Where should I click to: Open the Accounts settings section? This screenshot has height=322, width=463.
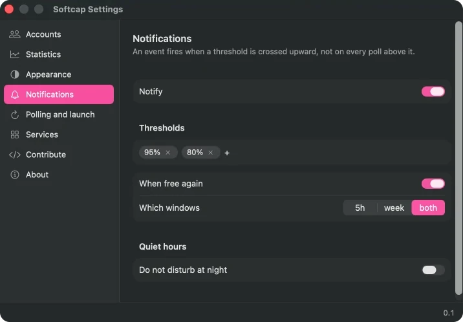[59, 34]
